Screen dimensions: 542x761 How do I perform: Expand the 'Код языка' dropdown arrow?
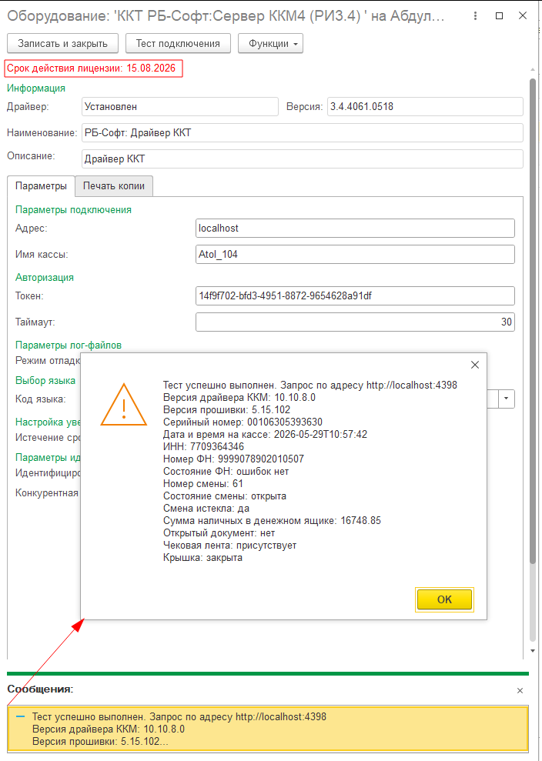[x=506, y=399]
